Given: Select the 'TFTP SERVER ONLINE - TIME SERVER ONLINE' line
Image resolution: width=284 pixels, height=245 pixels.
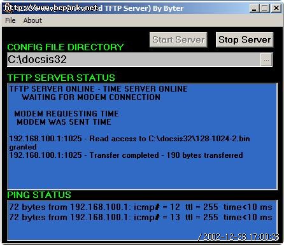Looking at the screenshot, I should coord(98,88).
